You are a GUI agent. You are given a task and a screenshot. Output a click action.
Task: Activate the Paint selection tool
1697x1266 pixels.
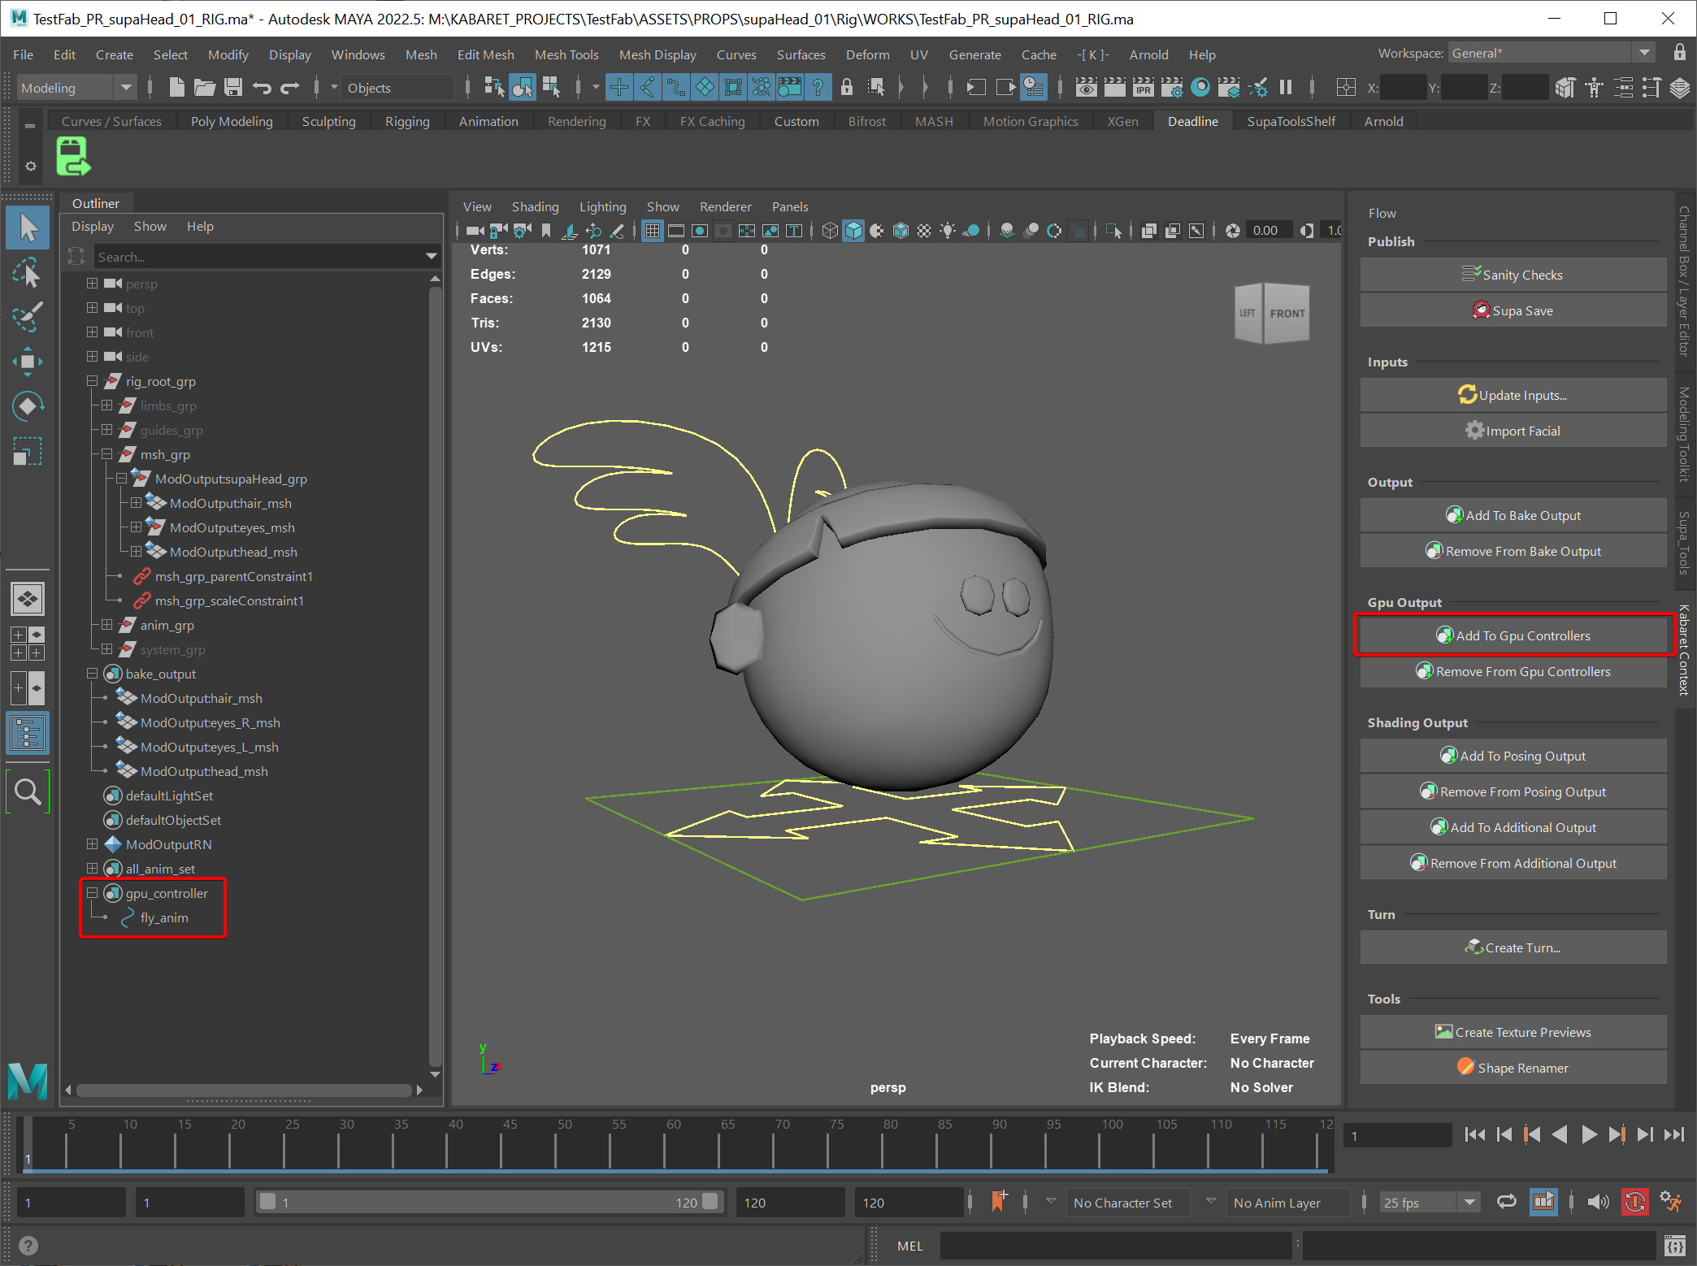pyautogui.click(x=28, y=318)
